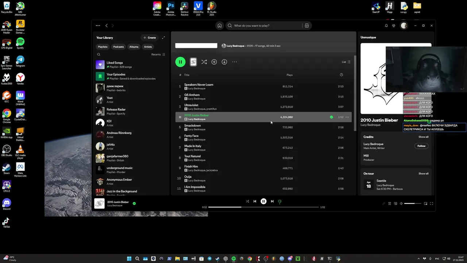Select the track Fenty Face
The width and height of the screenshot is (467, 263).
click(191, 136)
